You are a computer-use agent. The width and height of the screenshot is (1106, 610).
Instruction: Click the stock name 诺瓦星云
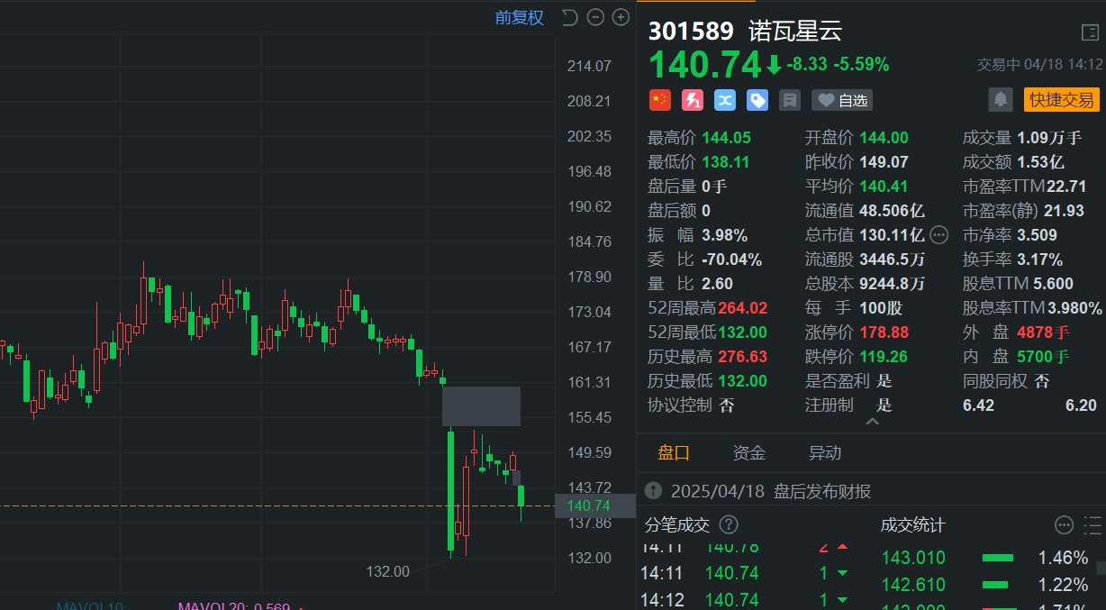tap(795, 31)
